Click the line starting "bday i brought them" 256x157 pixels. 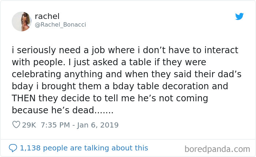click(120, 86)
